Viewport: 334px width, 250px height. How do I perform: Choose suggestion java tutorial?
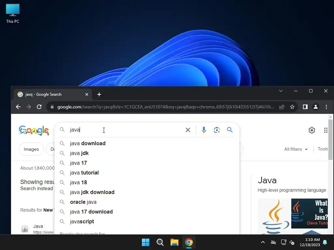click(147, 173)
